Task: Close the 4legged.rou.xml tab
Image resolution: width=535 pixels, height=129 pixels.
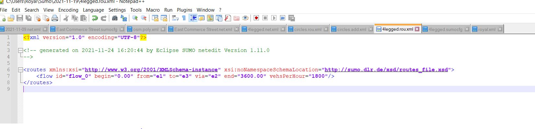Action: pyautogui.click(x=417, y=29)
